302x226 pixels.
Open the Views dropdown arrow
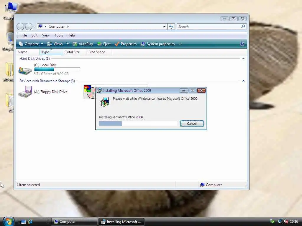point(68,44)
